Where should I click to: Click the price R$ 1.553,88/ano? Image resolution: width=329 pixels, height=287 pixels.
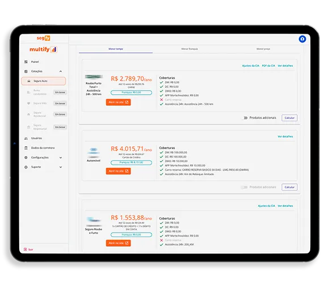pos(132,218)
